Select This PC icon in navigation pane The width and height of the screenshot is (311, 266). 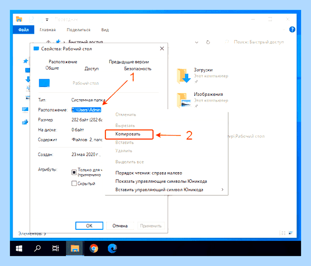pyautogui.click(x=25, y=109)
